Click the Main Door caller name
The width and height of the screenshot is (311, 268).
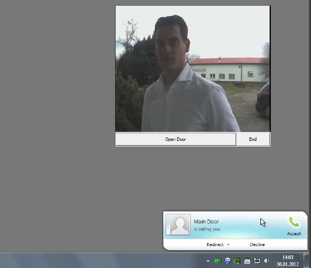coord(206,221)
